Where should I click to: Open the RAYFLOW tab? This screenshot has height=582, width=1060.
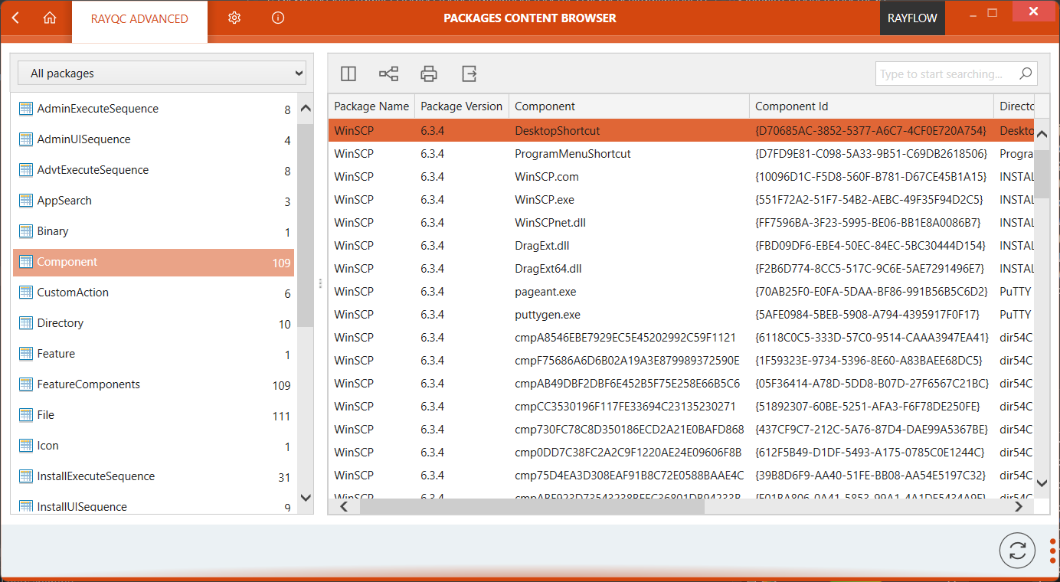click(x=912, y=18)
